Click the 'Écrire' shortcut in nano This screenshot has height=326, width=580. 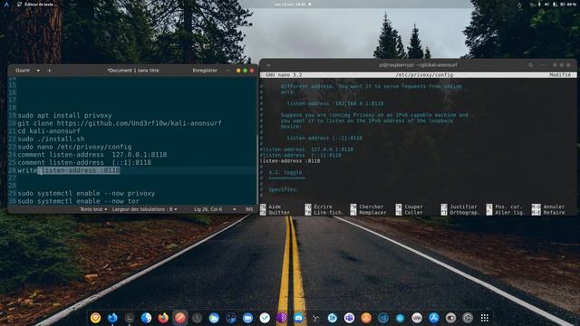(323, 206)
